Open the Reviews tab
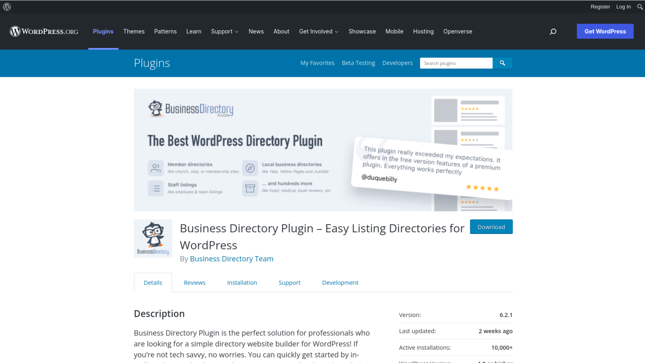 195,283
